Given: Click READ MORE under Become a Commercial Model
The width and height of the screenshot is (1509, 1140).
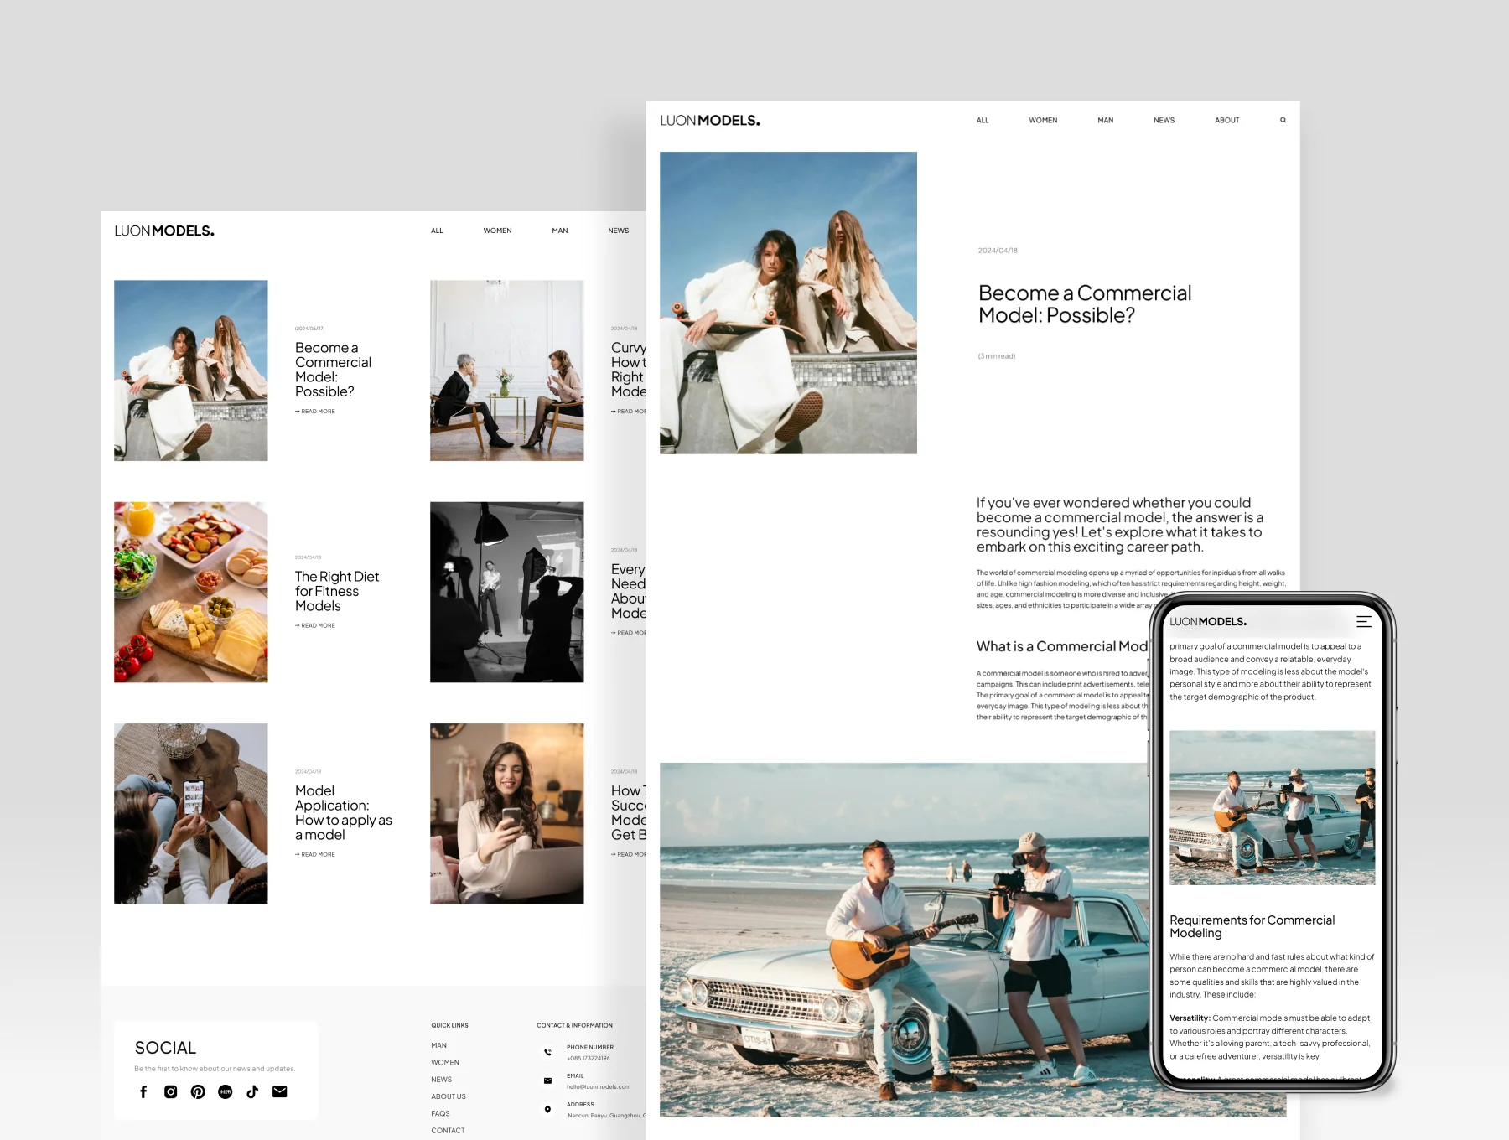Looking at the screenshot, I should (315, 412).
